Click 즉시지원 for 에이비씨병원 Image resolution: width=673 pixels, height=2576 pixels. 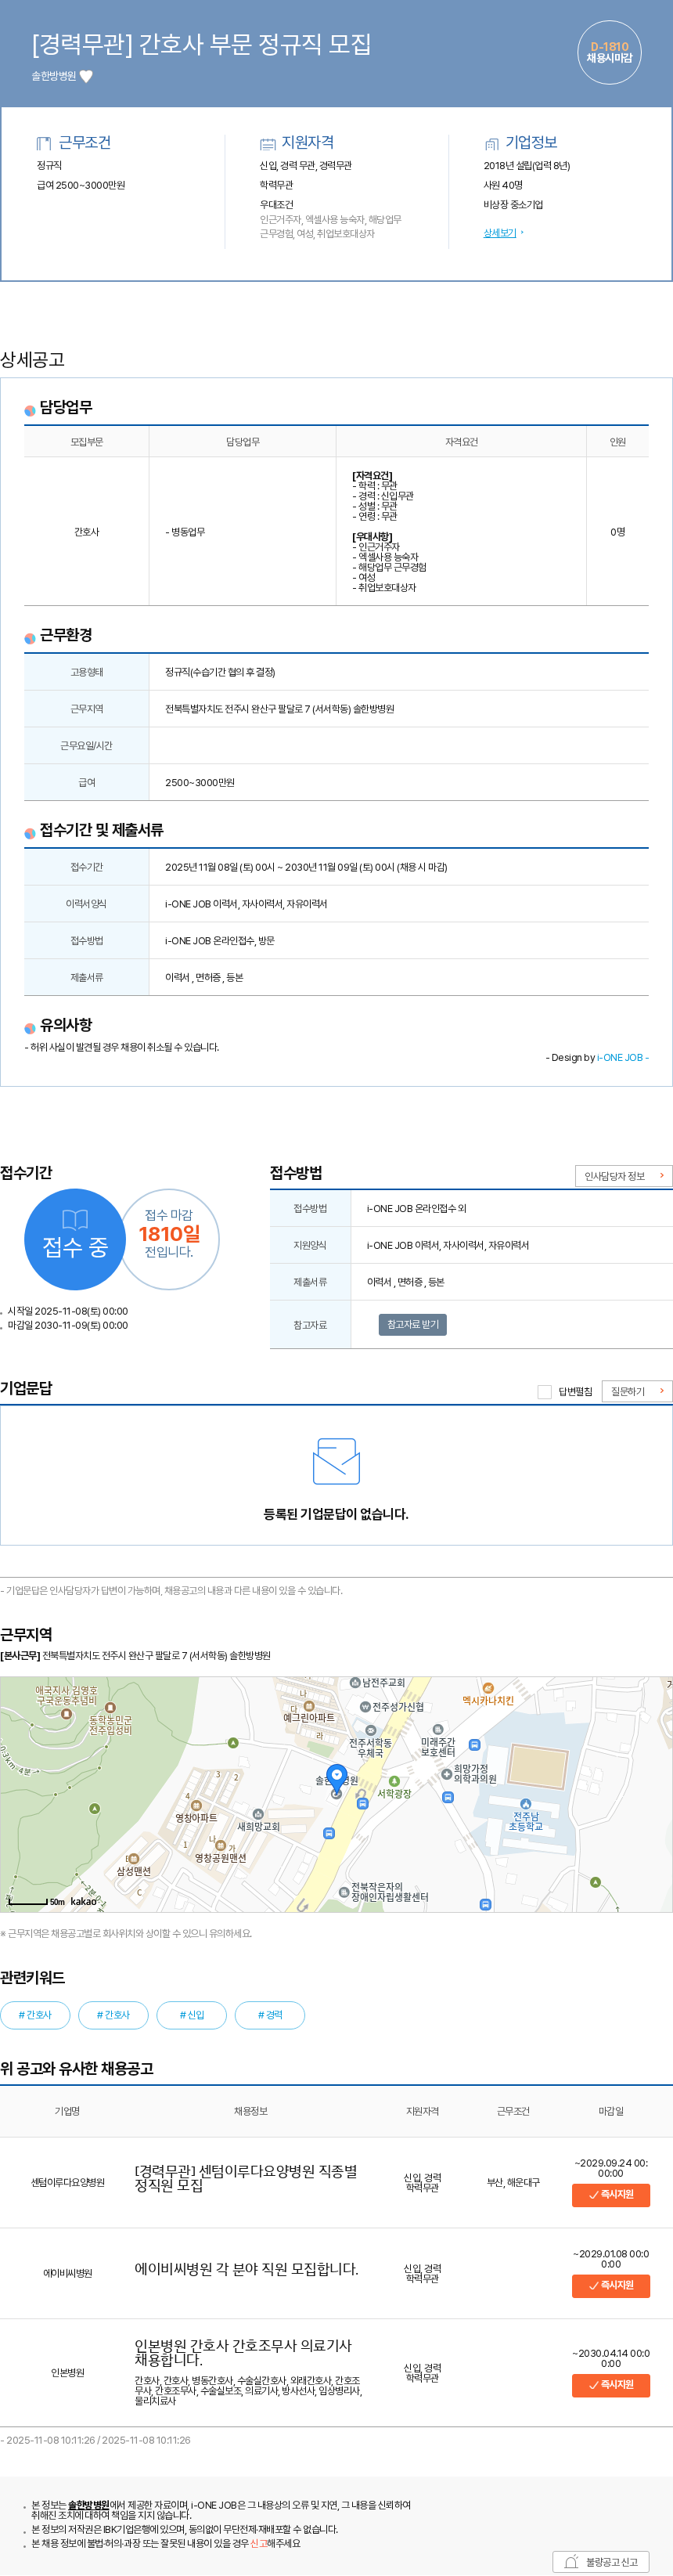point(610,2285)
